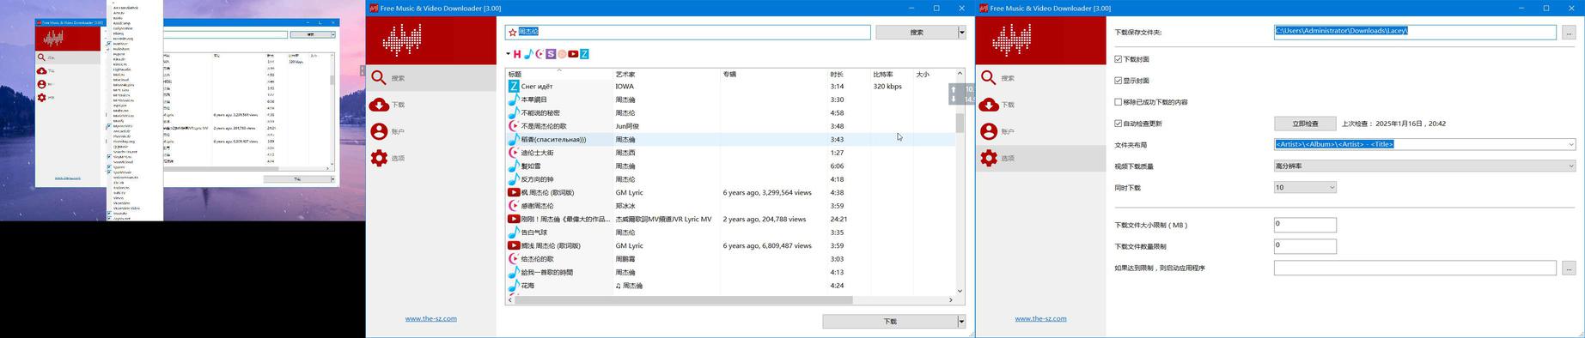Open the www.the-sz.com link in options window
The image size is (1585, 338).
pos(1040,318)
